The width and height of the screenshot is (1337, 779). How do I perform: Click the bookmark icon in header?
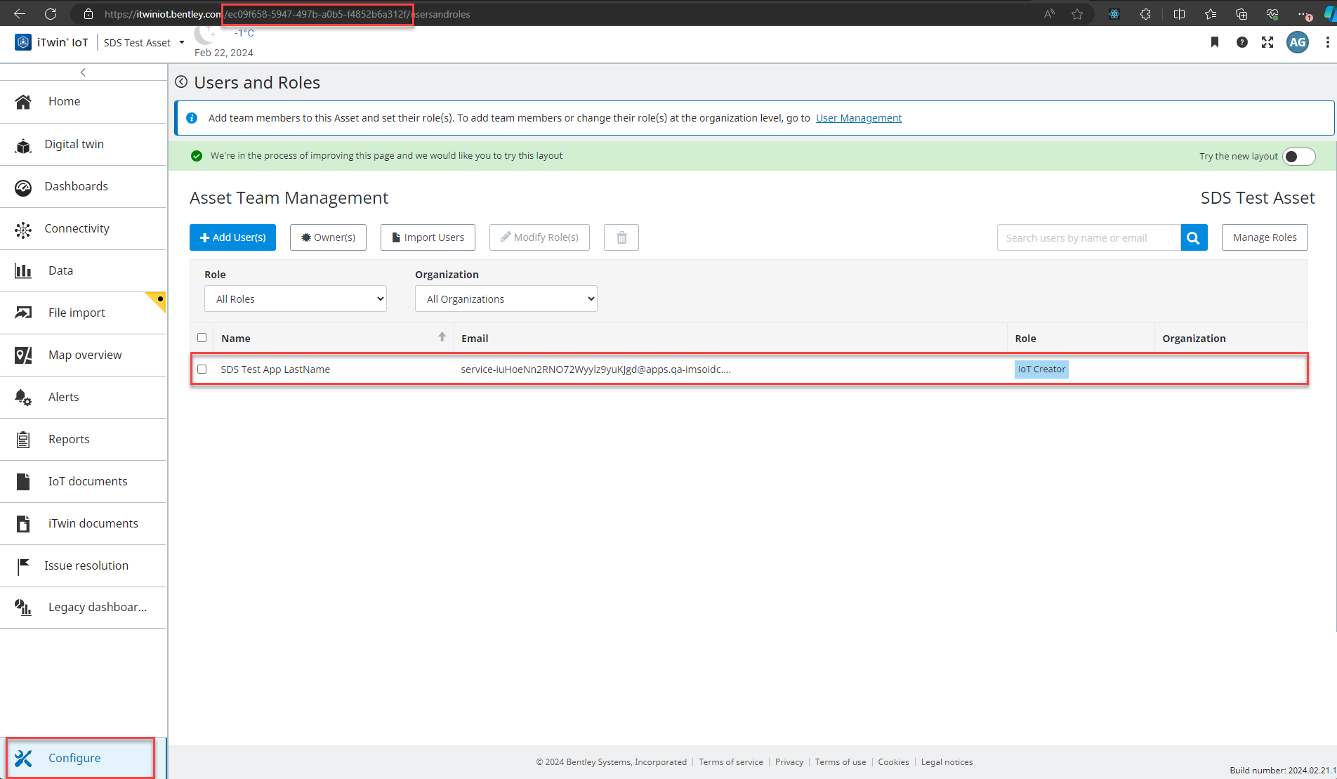click(1214, 42)
